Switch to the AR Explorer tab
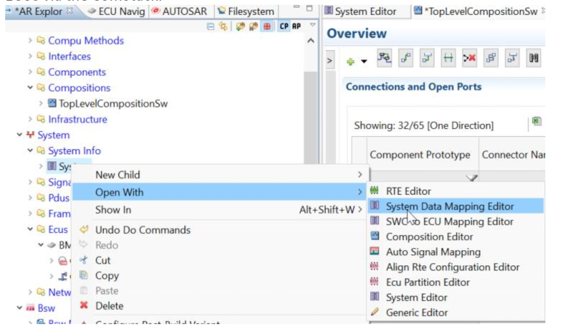The image size is (563, 330). coord(39,11)
